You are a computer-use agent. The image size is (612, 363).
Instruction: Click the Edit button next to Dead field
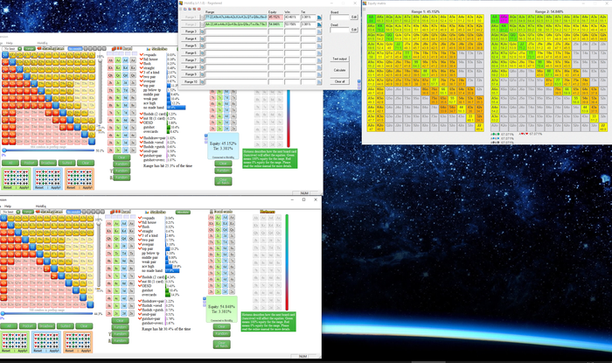click(x=354, y=30)
